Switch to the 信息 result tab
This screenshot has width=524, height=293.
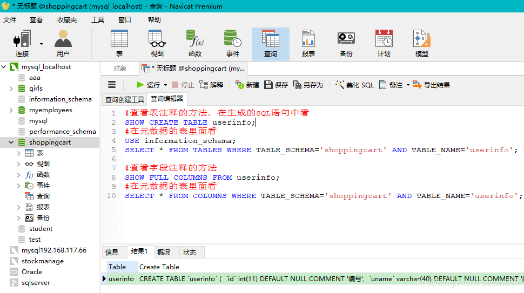[x=112, y=252]
